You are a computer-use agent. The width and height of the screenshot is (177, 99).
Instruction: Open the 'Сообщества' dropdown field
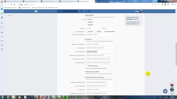101,48
